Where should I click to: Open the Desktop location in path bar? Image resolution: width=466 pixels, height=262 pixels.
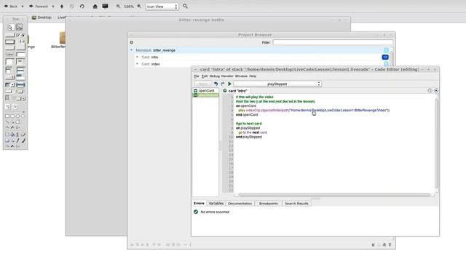(42, 17)
